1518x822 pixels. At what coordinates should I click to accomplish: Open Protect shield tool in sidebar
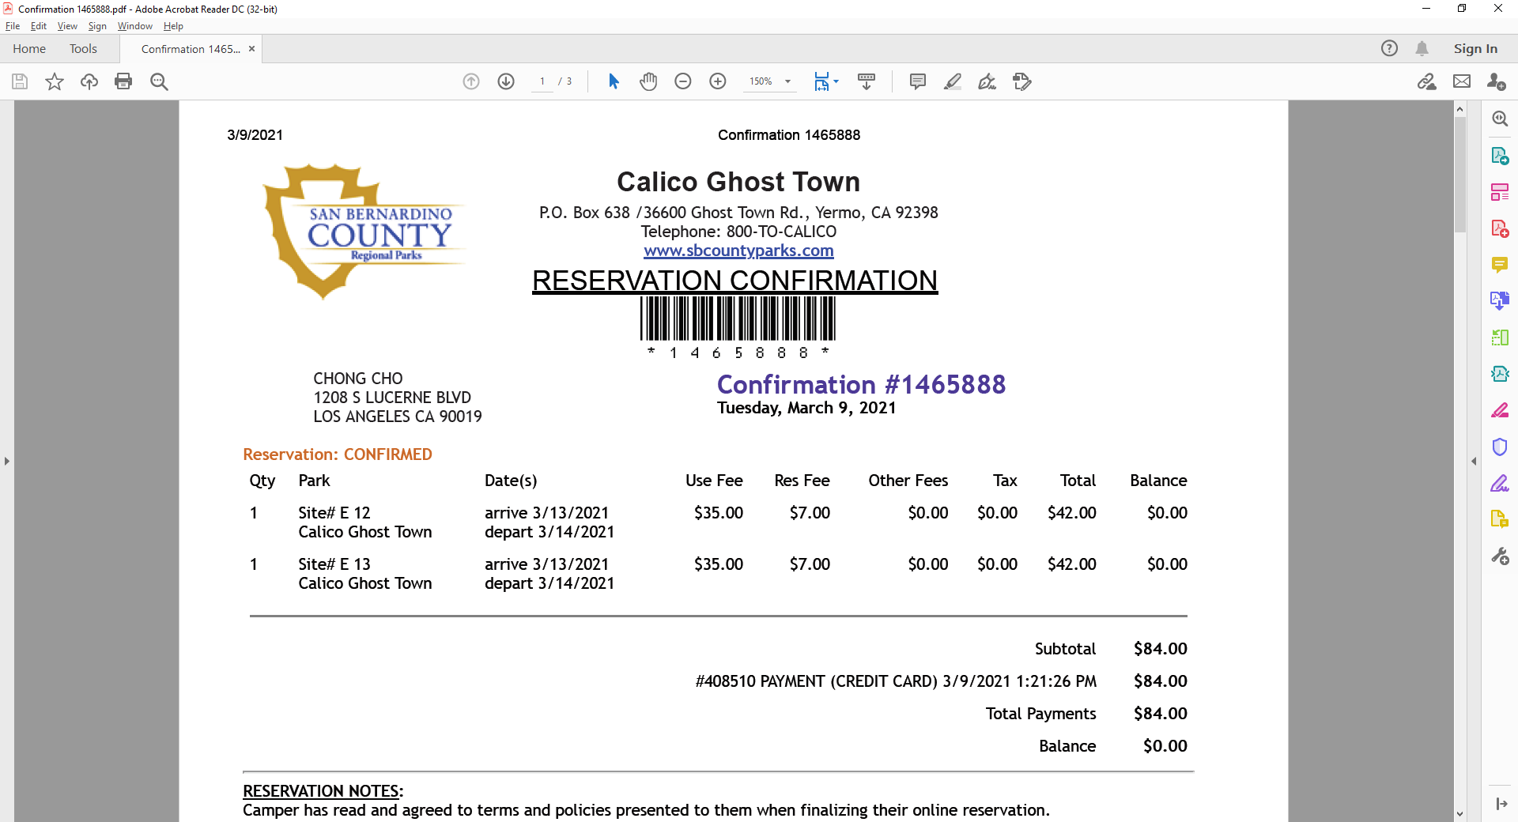pos(1500,447)
